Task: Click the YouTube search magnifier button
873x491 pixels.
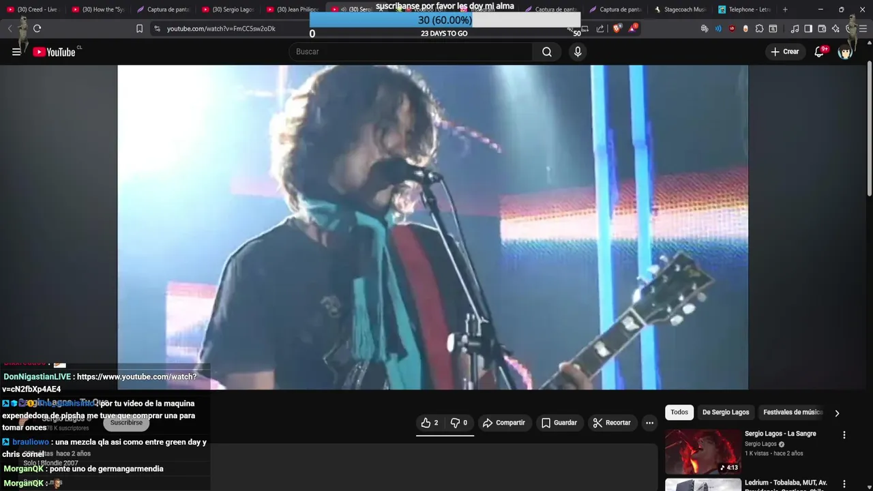Action: click(x=547, y=52)
